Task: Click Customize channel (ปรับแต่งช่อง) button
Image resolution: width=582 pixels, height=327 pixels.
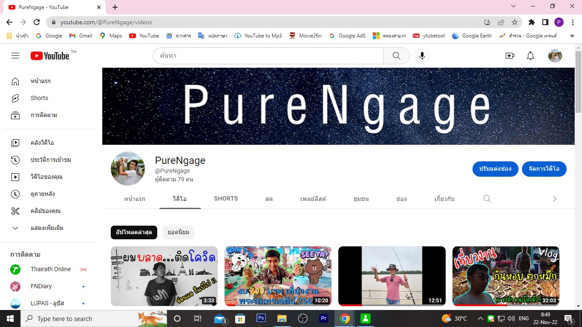Action: [x=495, y=169]
